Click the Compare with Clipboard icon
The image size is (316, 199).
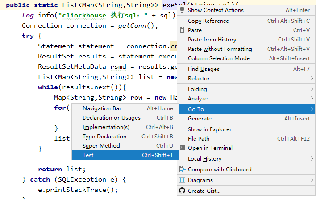(182, 170)
